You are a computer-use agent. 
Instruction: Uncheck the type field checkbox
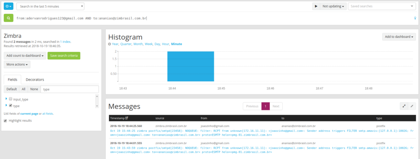[x=11, y=106]
